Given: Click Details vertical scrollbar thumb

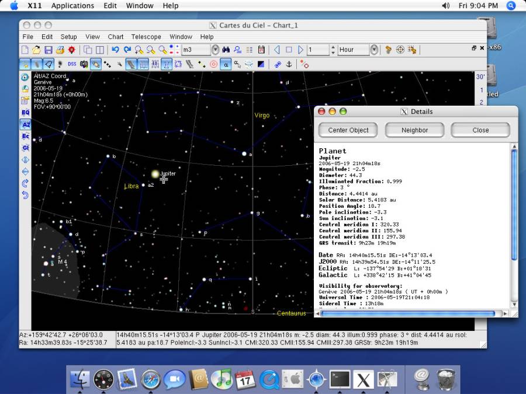Looking at the screenshot, I should pos(514,204).
